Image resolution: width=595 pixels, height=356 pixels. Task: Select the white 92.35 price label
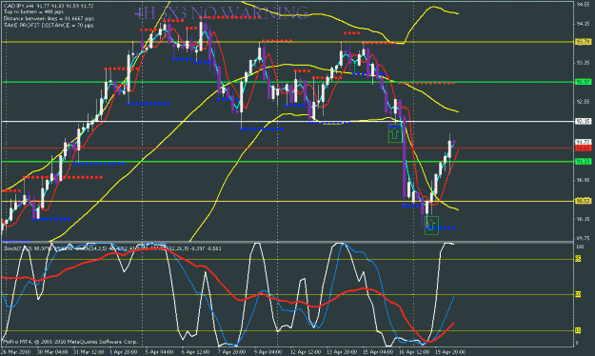pos(584,122)
